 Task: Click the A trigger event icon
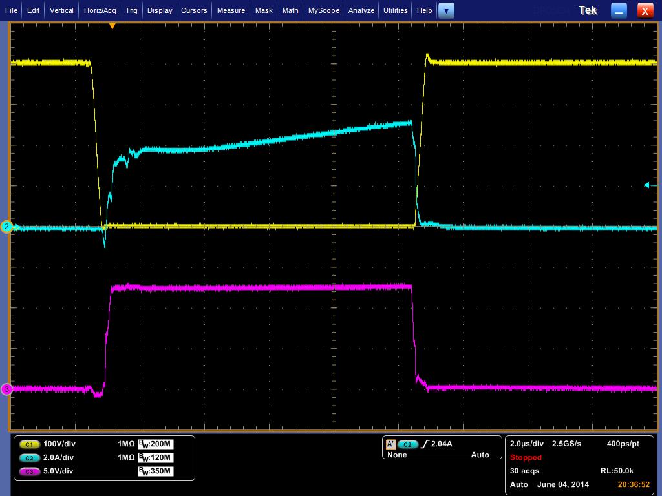click(390, 444)
